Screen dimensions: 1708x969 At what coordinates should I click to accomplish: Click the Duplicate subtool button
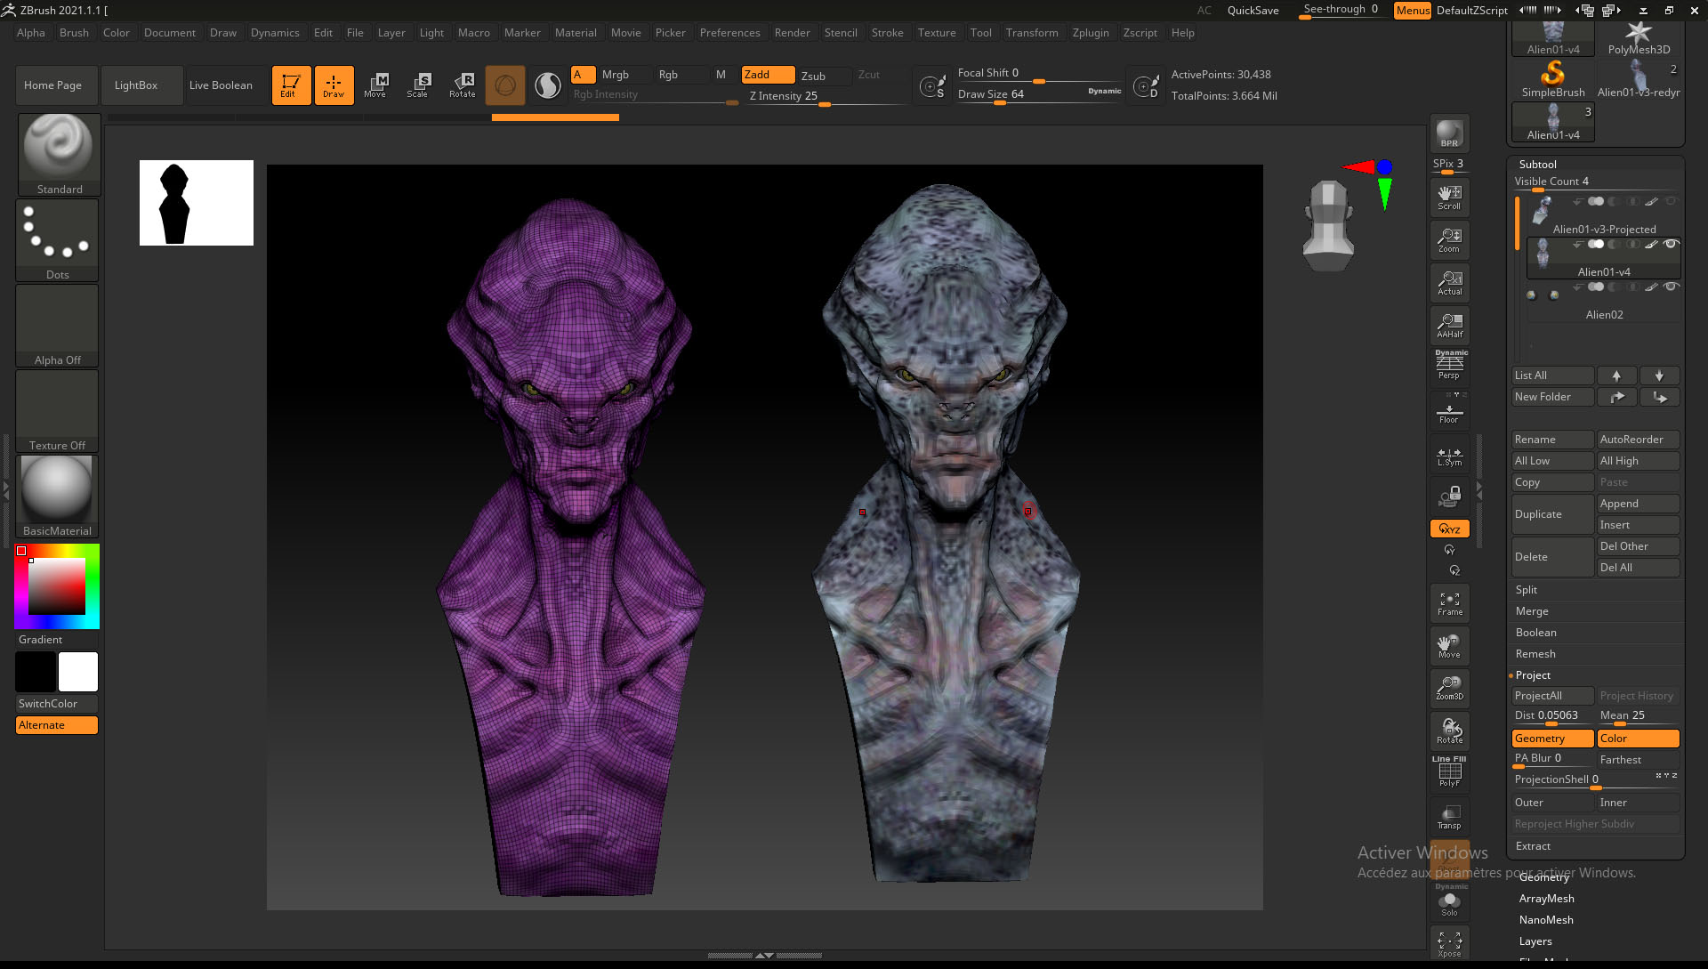[1551, 514]
